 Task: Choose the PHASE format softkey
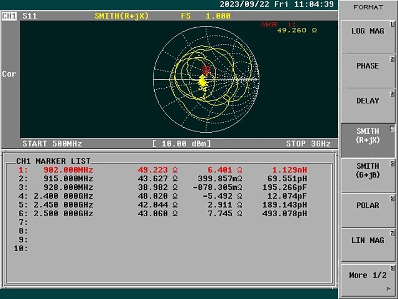point(368,71)
